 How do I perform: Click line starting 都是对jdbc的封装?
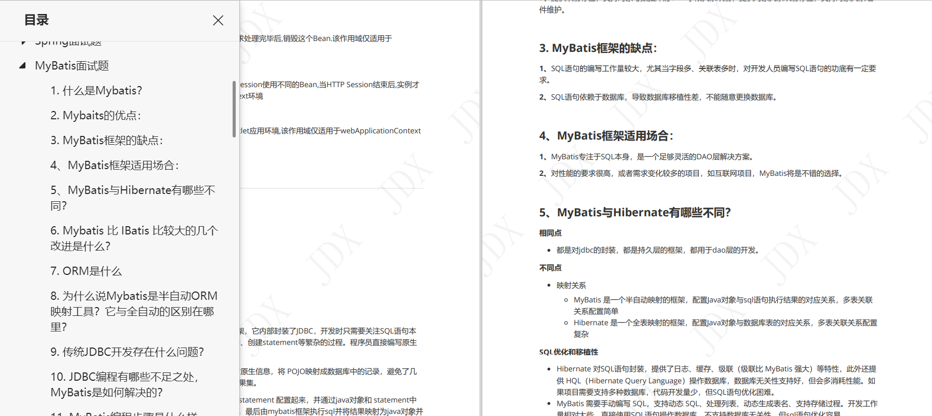click(x=659, y=251)
